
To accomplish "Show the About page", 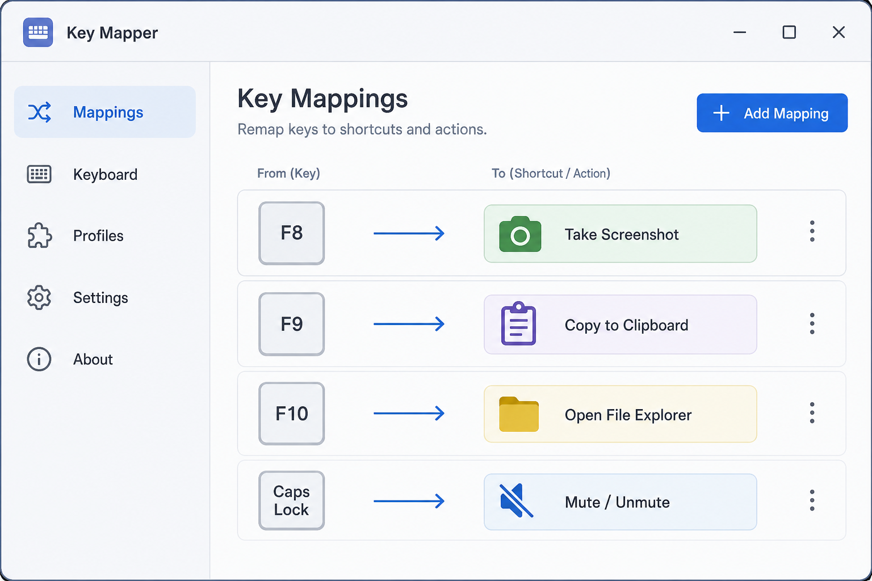I will (x=105, y=359).
